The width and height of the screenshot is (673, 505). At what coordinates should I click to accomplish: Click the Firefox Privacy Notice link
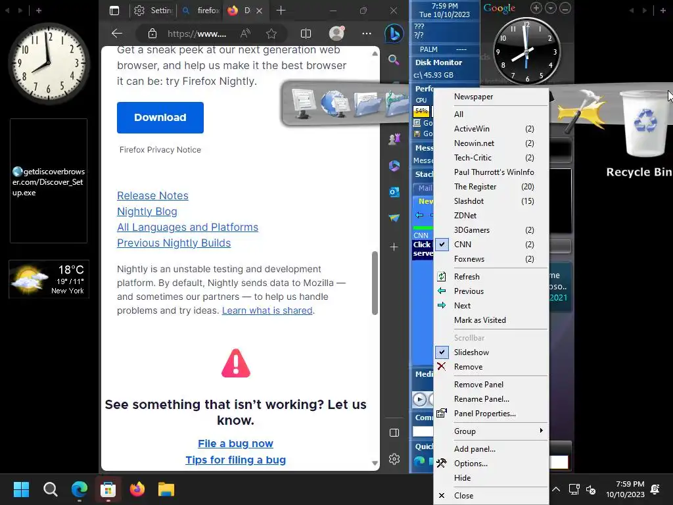[x=160, y=149]
